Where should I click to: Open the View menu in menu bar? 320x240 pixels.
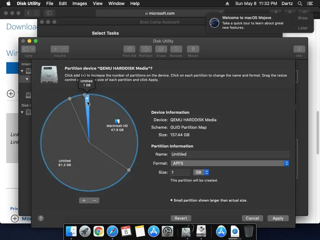click(x=97, y=3)
